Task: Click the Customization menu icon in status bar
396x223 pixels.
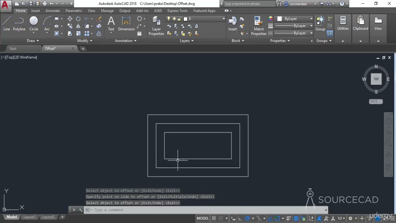Action: pyautogui.click(x=392, y=218)
